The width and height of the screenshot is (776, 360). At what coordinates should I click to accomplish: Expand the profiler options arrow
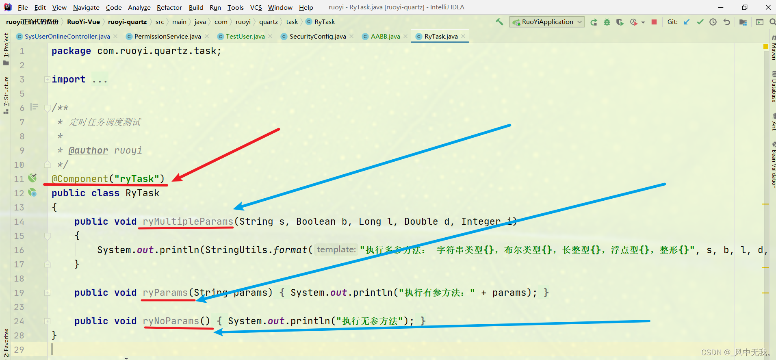coord(643,22)
